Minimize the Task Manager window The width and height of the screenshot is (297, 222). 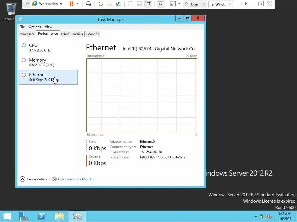[x=179, y=18]
